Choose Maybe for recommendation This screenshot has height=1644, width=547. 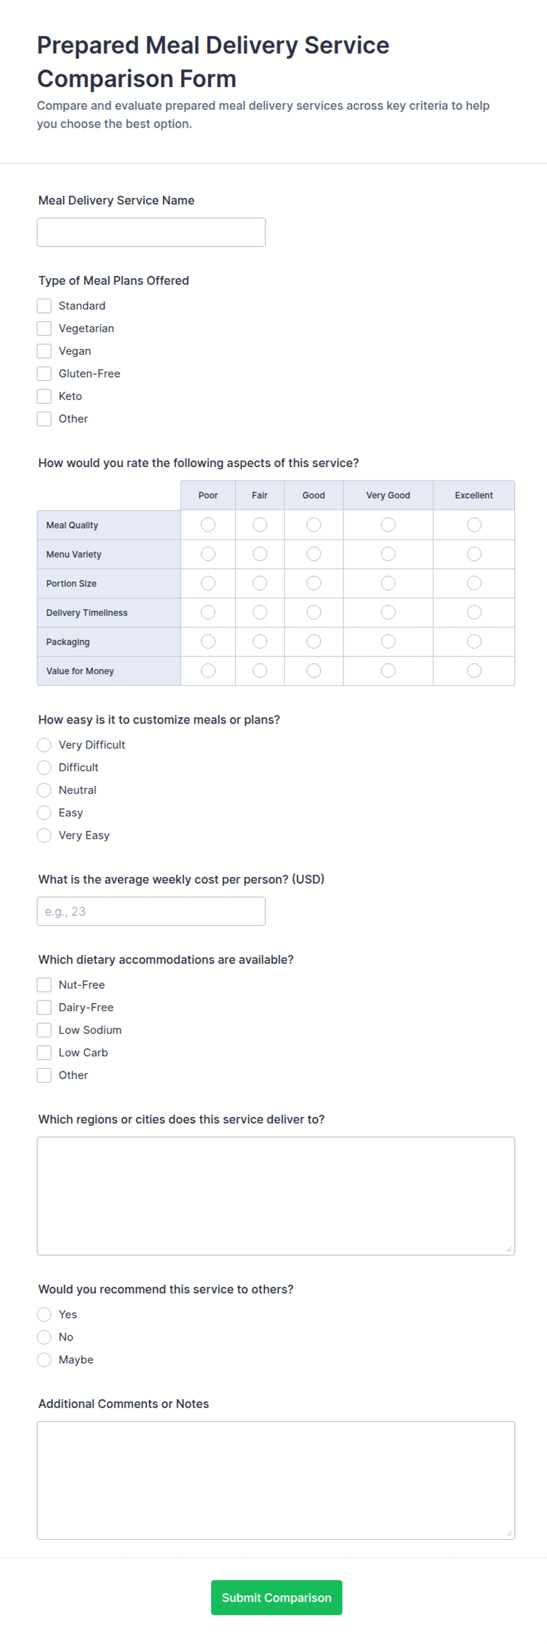click(44, 1359)
